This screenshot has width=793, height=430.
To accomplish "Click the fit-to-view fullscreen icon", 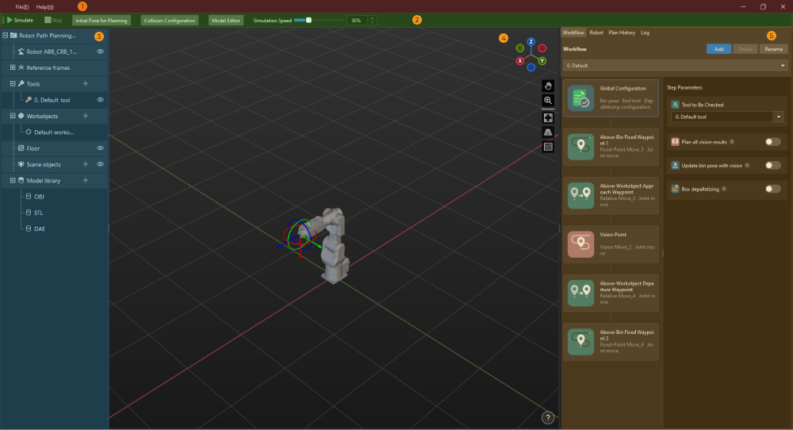I will pos(548,117).
